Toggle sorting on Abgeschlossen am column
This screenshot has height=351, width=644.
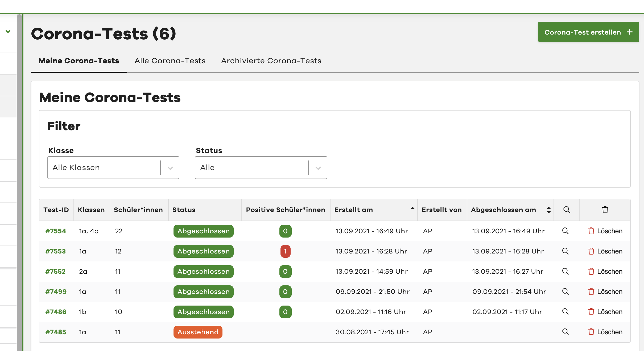point(549,210)
